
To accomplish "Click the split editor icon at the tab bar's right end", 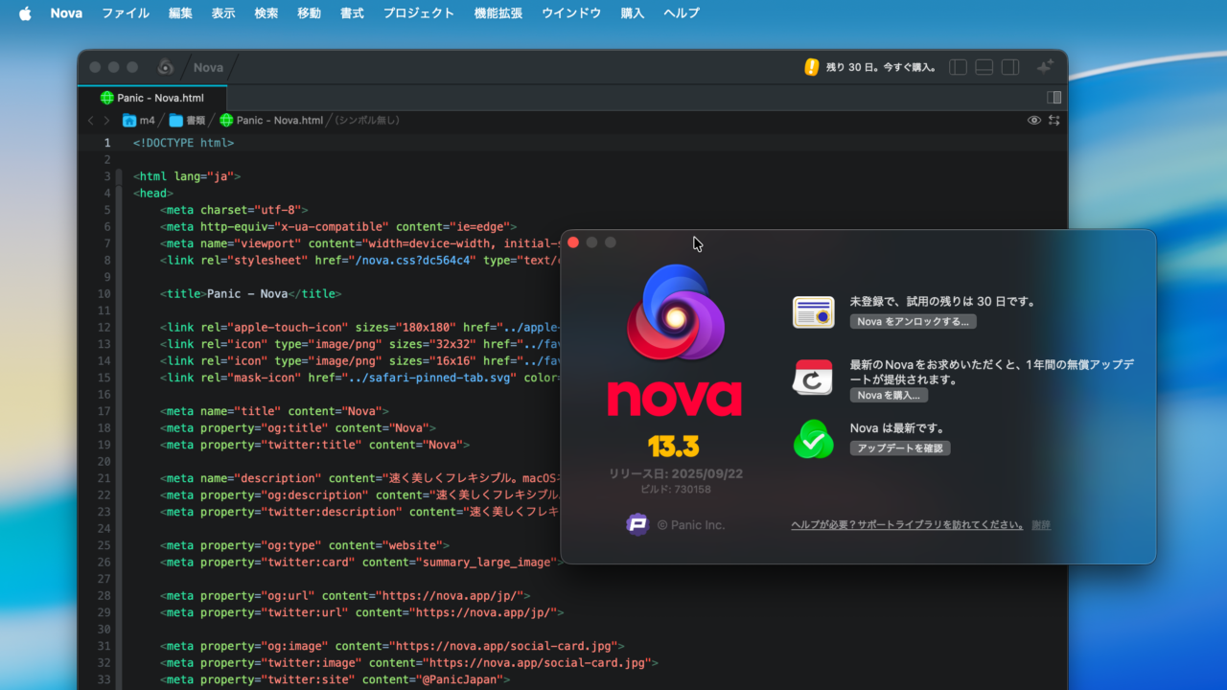I will point(1054,97).
